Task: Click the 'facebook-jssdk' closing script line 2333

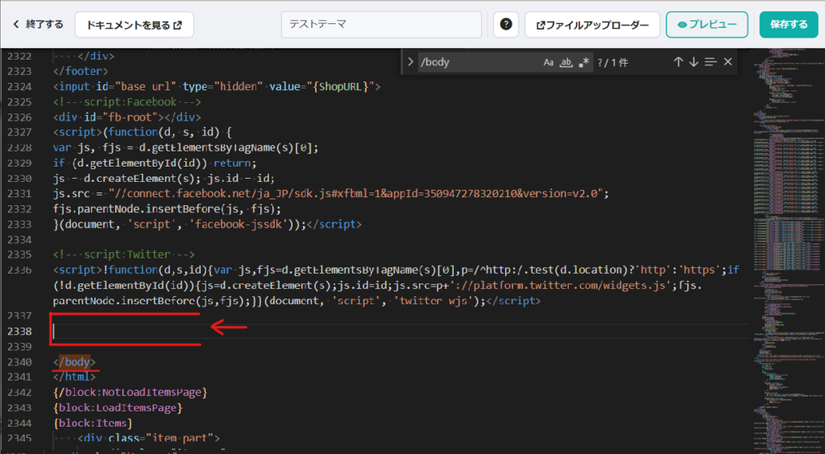Action: click(207, 224)
